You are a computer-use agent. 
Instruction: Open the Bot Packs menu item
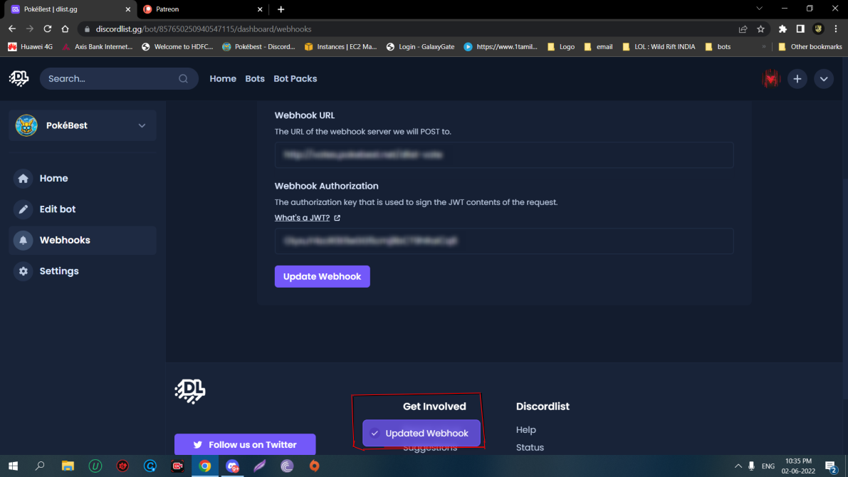click(x=295, y=78)
